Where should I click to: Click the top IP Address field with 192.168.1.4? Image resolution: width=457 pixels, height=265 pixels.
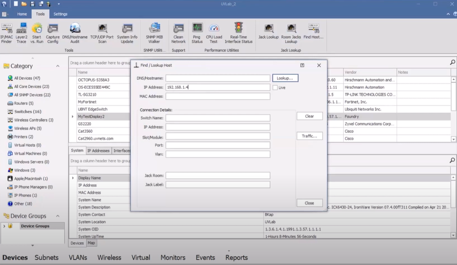[218, 87]
